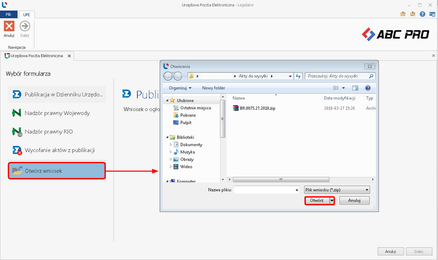Switch to the Plik ribbon tab
438x260 pixels.
[8, 15]
